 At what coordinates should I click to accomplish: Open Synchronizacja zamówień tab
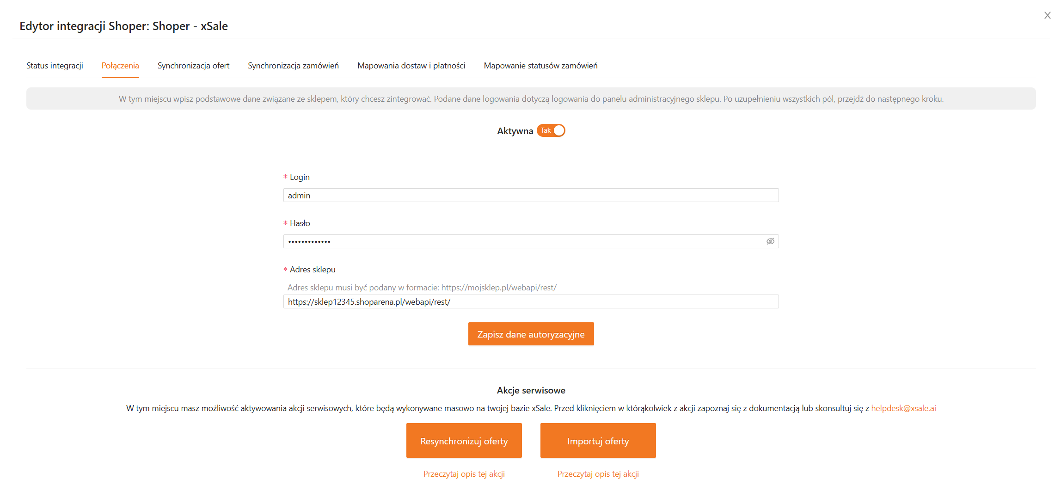(x=293, y=66)
